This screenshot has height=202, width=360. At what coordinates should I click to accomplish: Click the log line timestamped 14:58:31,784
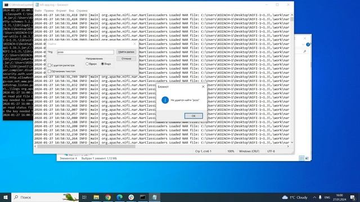pos(161,81)
